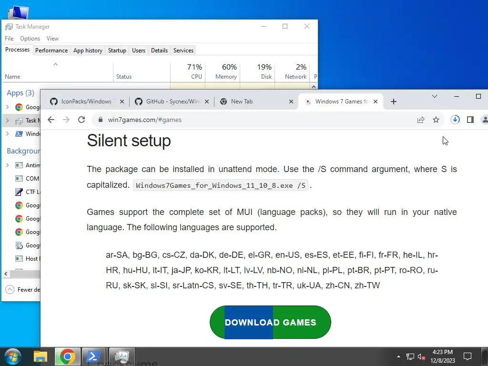
Task: Click the scroll up arrow in Task Manager
Action: point(314,87)
